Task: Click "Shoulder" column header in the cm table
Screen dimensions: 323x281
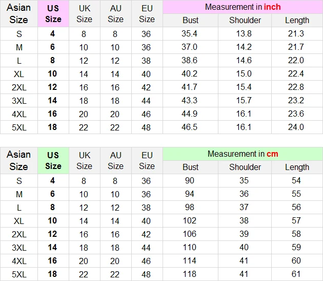Action: (245, 167)
